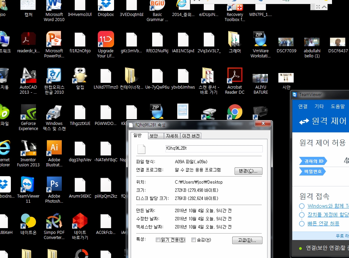Screen dimensions: 349x258
Task: Click the 고급(D)... button
Action: point(247,240)
